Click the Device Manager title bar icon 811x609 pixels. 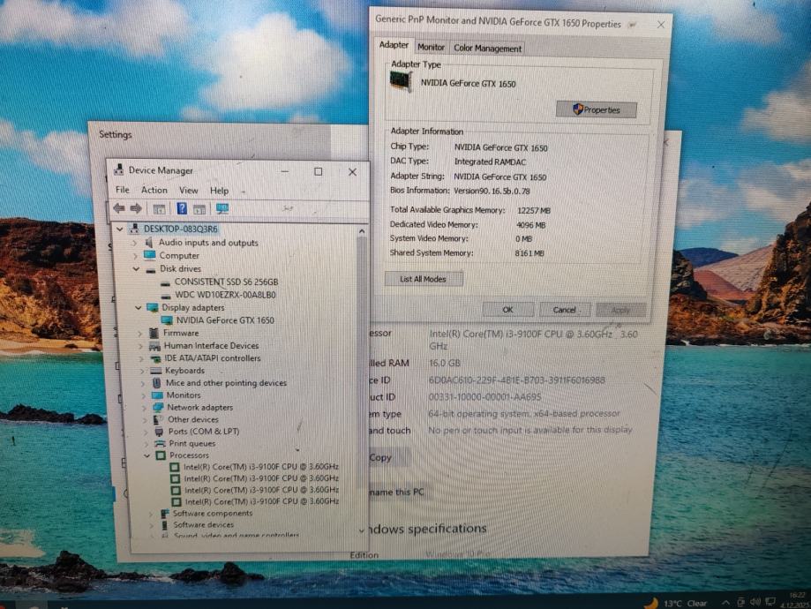(x=119, y=169)
